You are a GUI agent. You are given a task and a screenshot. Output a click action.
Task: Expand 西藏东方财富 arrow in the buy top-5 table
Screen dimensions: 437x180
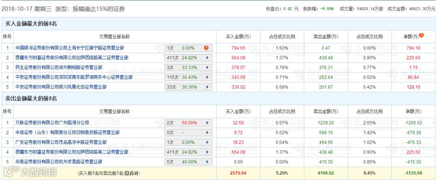coord(207,58)
